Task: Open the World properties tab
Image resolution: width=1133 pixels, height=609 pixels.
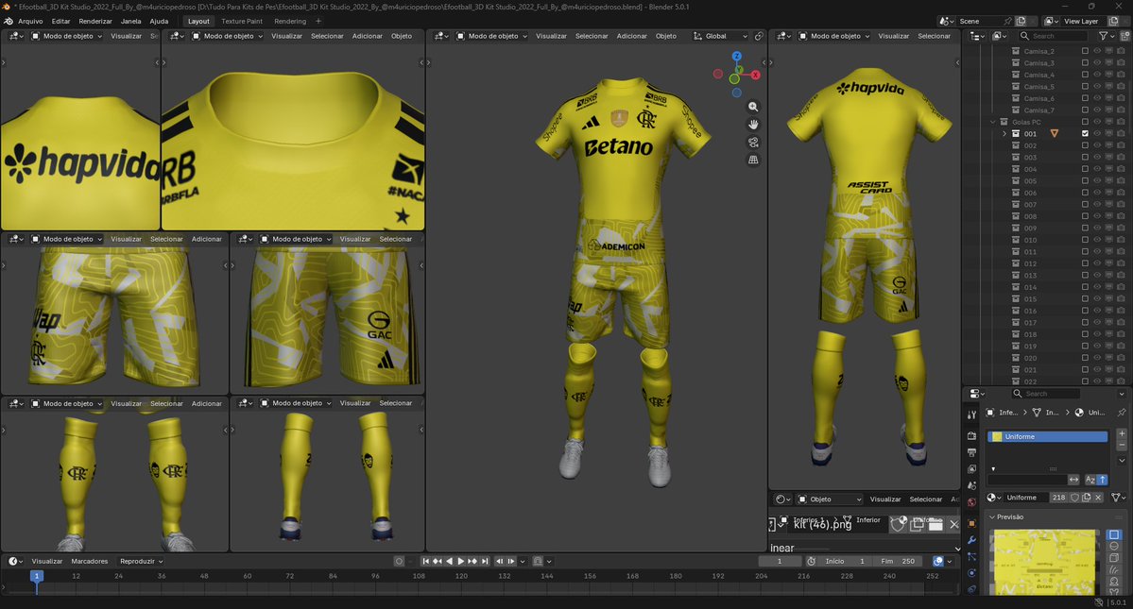Action: [x=971, y=502]
